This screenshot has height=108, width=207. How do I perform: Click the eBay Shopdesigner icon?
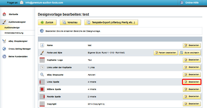pos(4,41)
